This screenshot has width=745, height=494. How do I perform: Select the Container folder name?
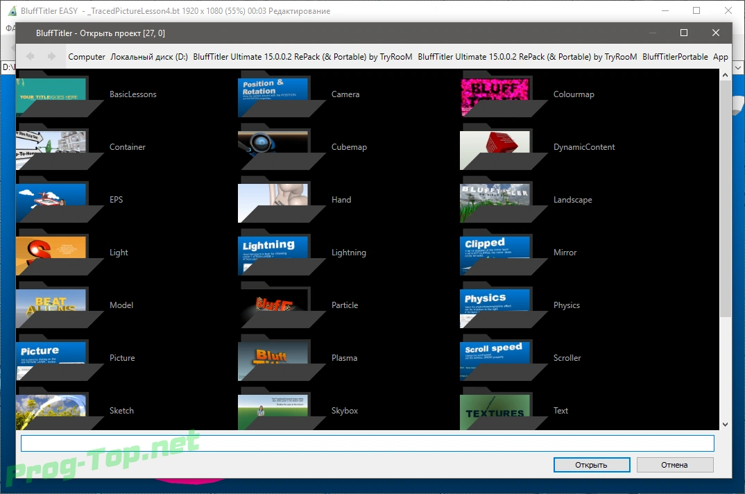point(128,147)
